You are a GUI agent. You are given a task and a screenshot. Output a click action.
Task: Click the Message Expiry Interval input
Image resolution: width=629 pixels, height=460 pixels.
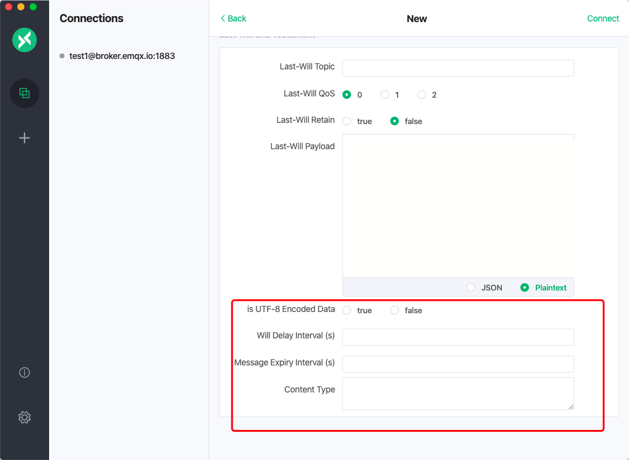458,364
